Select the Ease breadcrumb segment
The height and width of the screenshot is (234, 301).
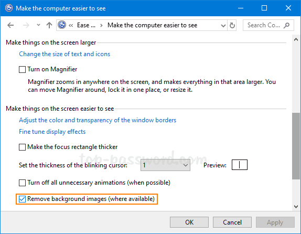[x=86, y=25]
